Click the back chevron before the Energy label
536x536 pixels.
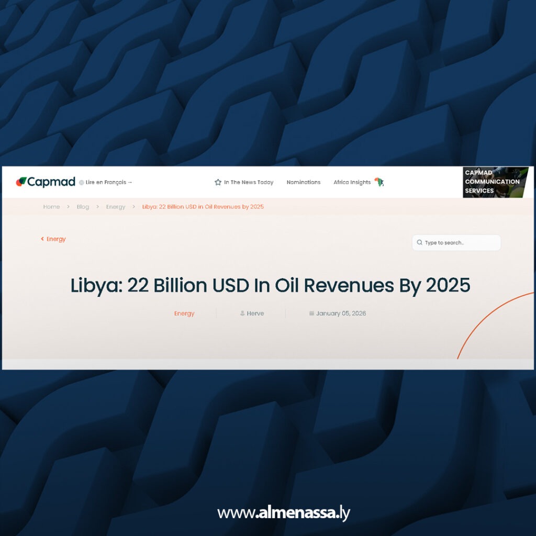[42, 239]
